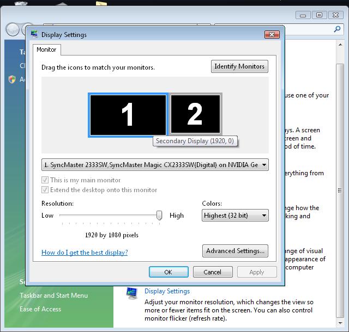Image resolution: width=349 pixels, height=332 pixels.
Task: Select the Monitor tab
Action: [x=46, y=50]
